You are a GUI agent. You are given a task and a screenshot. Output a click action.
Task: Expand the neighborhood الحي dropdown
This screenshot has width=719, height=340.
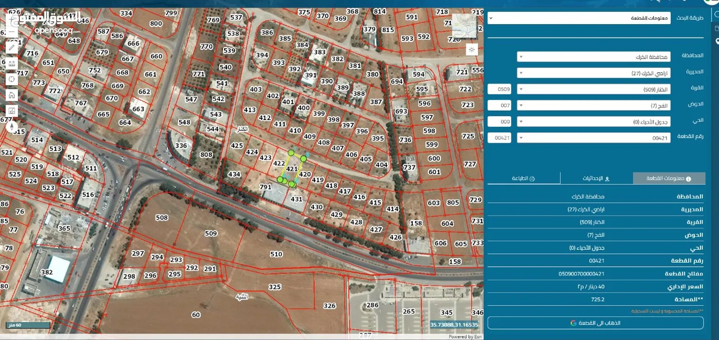pos(594,122)
